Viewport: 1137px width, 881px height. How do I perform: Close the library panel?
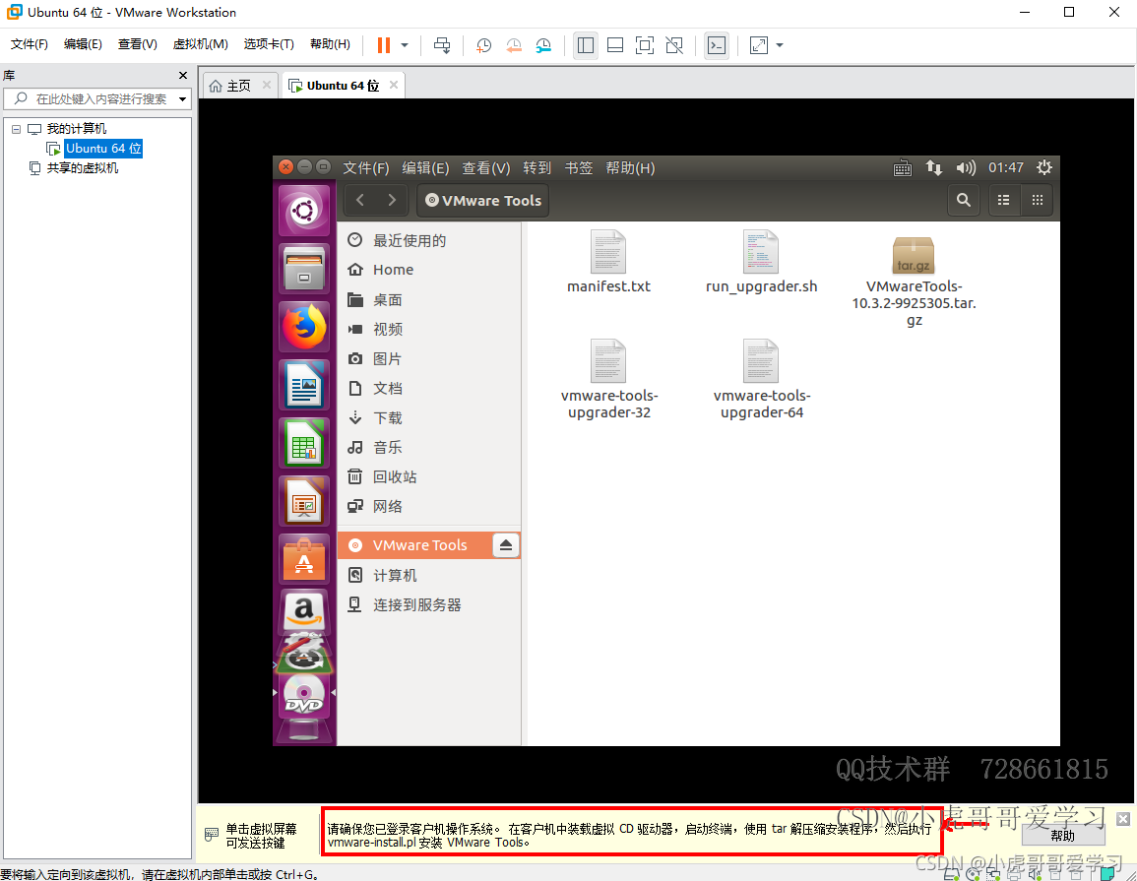[183, 76]
